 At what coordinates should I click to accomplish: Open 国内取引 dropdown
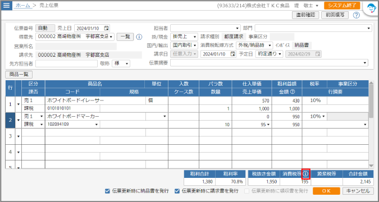click(x=195, y=45)
